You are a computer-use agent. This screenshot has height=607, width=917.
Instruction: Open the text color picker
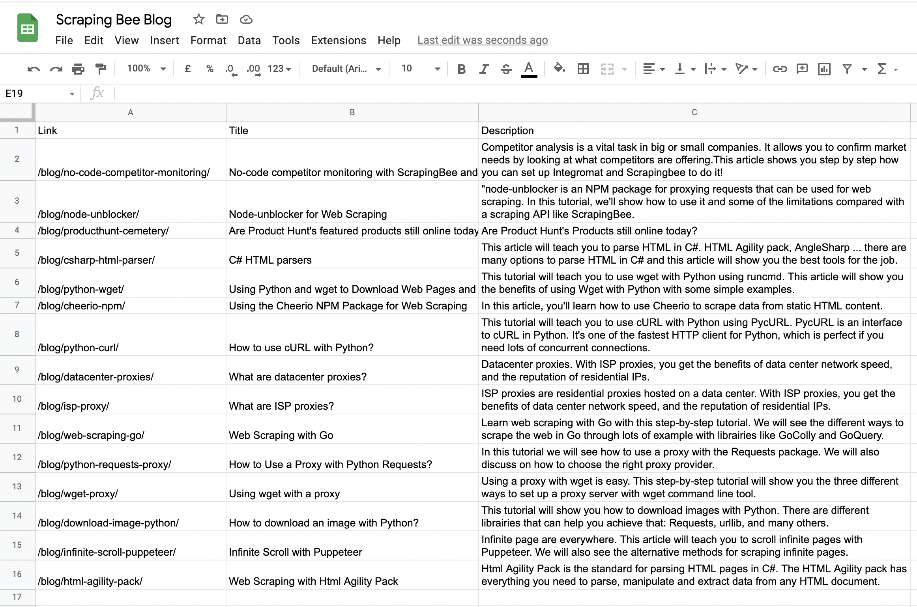[x=529, y=68]
